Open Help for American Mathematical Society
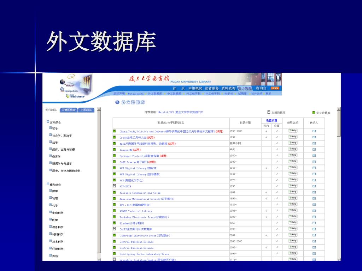The image size is (362, 271). click(x=293, y=198)
